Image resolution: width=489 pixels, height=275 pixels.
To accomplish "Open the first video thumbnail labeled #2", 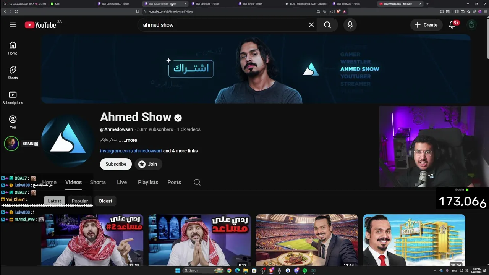I will (92, 240).
